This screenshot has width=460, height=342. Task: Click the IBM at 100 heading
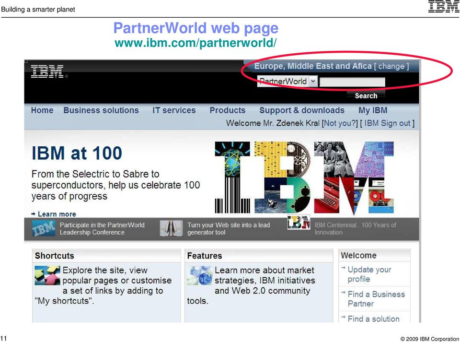77,153
